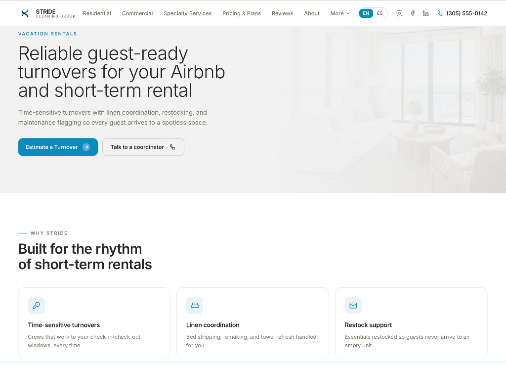
Task: Switch language to ES
Action: click(380, 13)
